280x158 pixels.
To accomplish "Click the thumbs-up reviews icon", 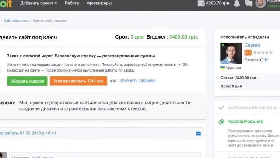I will 262,60.
